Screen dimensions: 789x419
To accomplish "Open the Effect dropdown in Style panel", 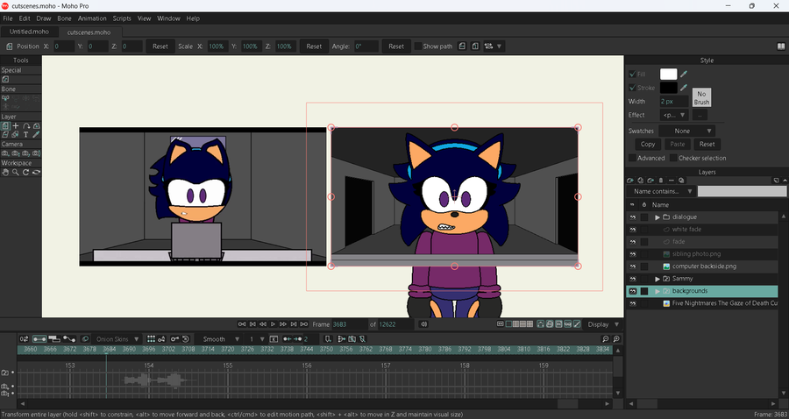I will [674, 115].
